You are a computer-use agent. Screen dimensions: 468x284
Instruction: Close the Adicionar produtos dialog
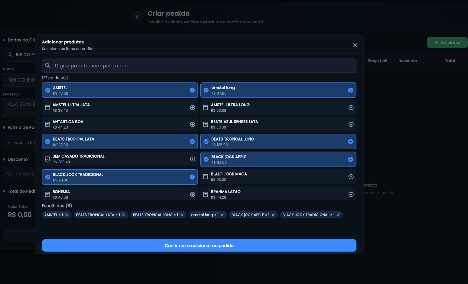coord(355,45)
